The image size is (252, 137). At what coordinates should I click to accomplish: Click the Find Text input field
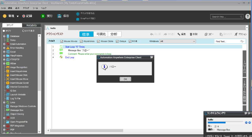(227, 41)
